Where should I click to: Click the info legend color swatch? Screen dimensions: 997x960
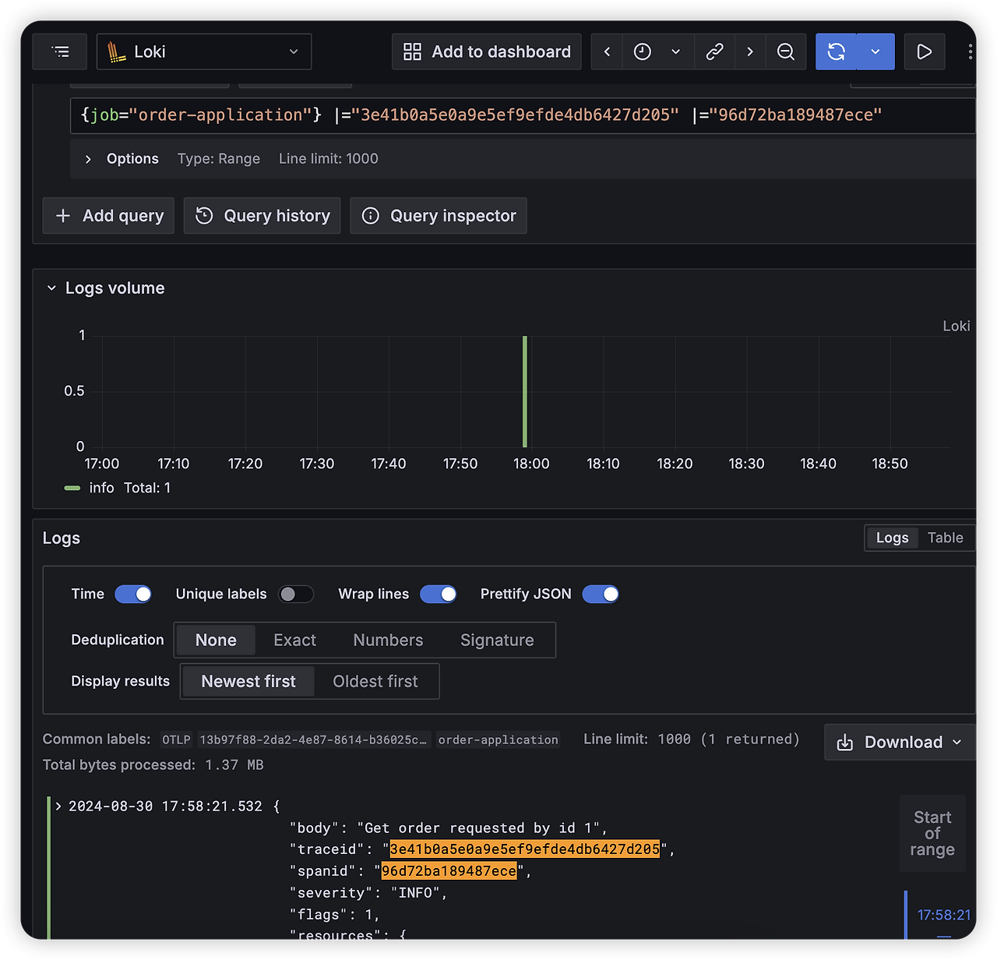tap(72, 488)
